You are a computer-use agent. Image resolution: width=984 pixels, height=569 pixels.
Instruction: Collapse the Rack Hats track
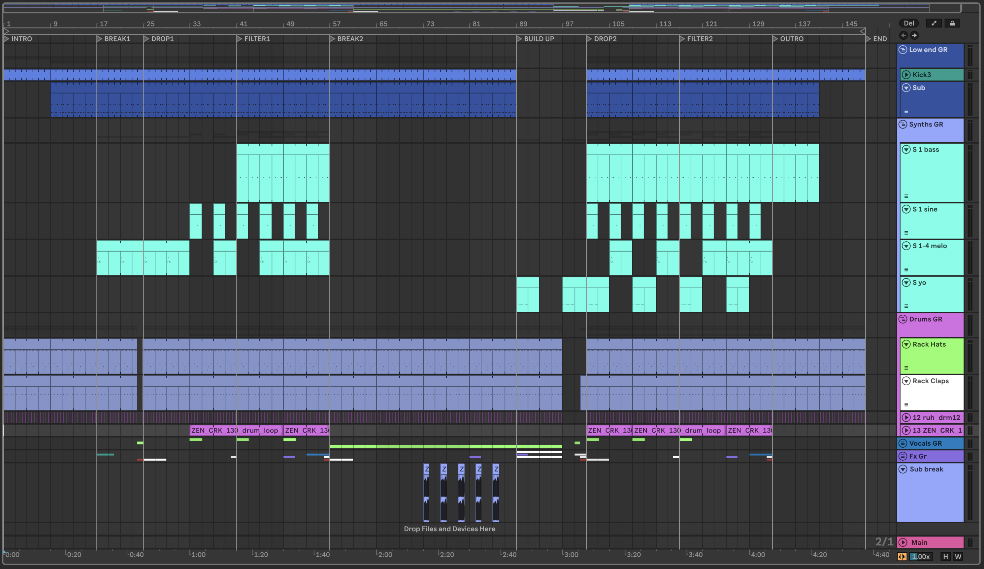coord(906,344)
